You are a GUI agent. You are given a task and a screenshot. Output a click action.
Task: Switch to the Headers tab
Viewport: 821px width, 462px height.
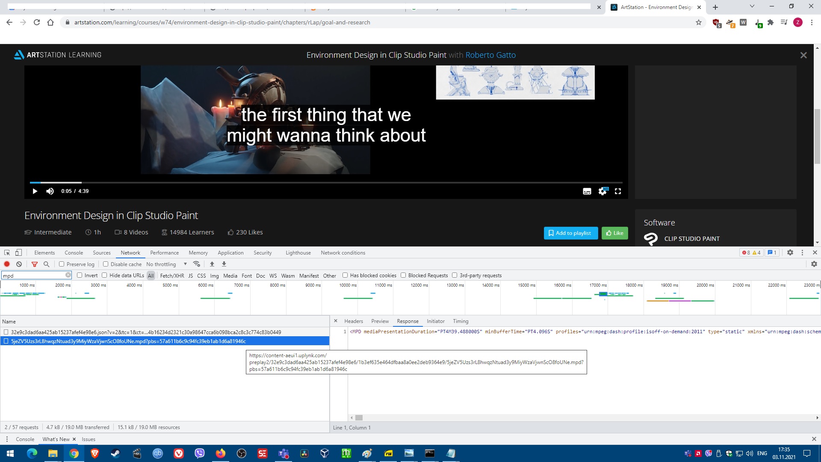[353, 321]
